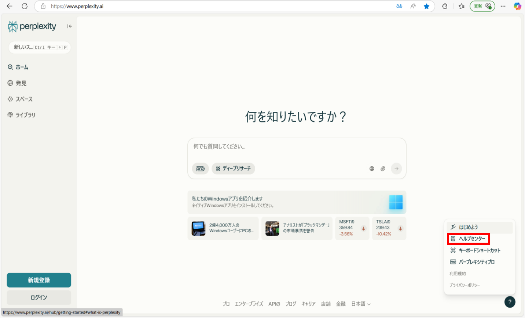The width and height of the screenshot is (525, 318).
Task: Open the favorites list icon
Action: pyautogui.click(x=461, y=6)
